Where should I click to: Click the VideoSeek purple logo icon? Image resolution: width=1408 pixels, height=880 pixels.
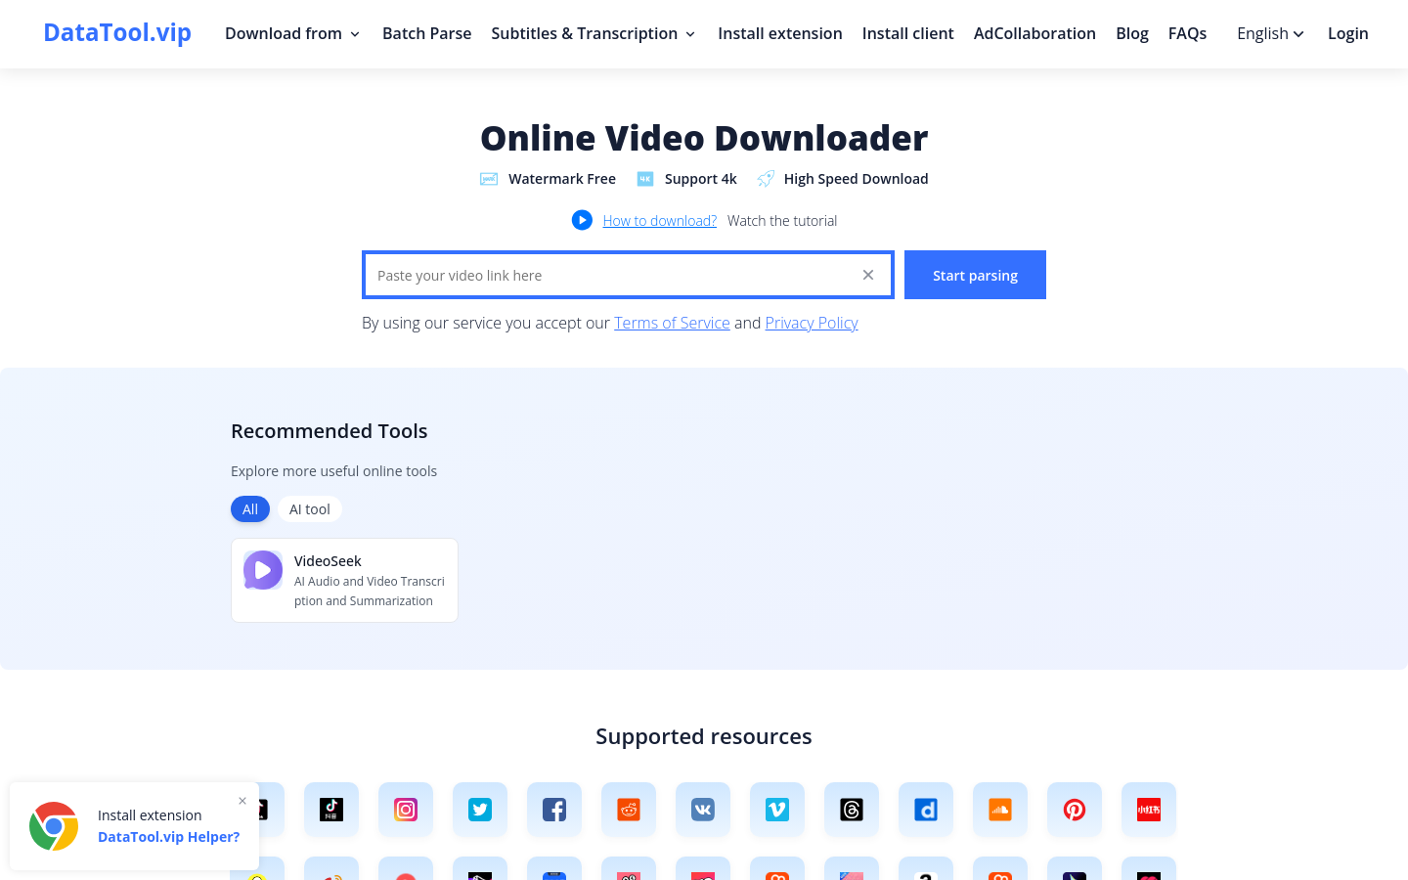click(263, 570)
